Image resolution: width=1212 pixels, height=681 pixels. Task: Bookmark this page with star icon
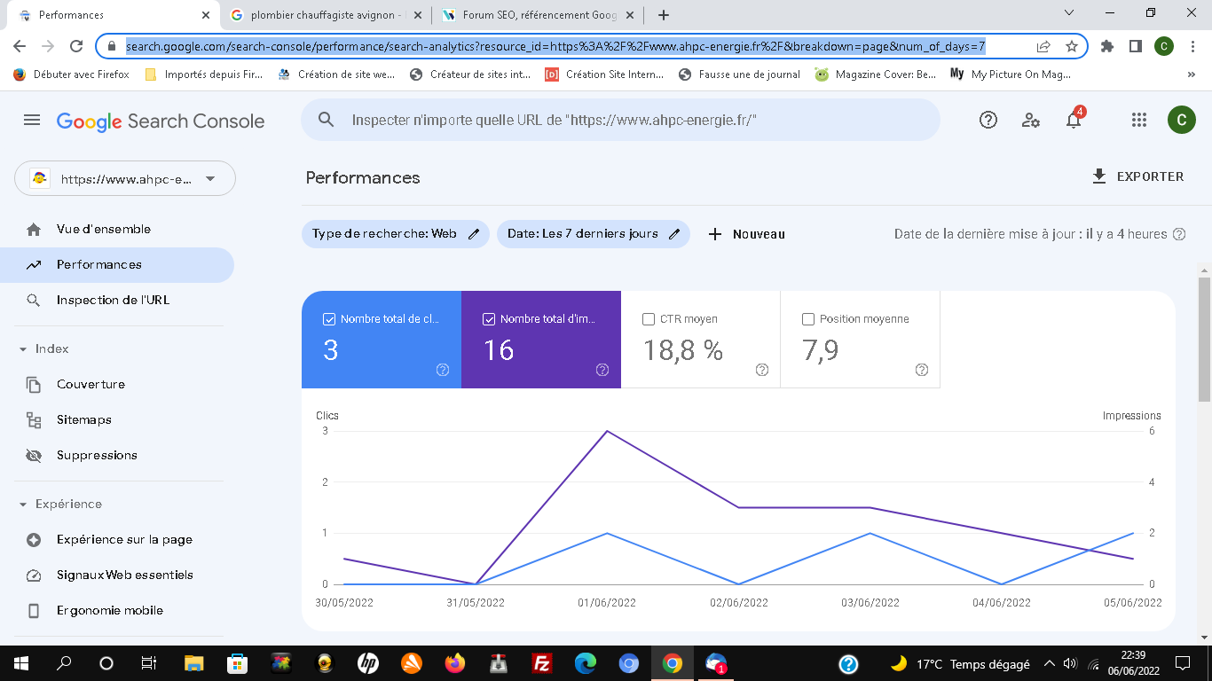[x=1072, y=46]
